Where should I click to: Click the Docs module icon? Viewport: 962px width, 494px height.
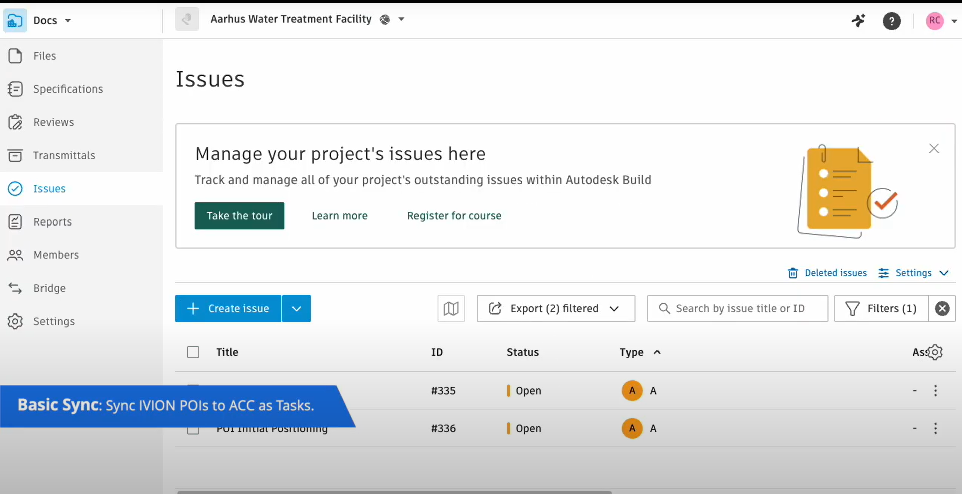[15, 20]
